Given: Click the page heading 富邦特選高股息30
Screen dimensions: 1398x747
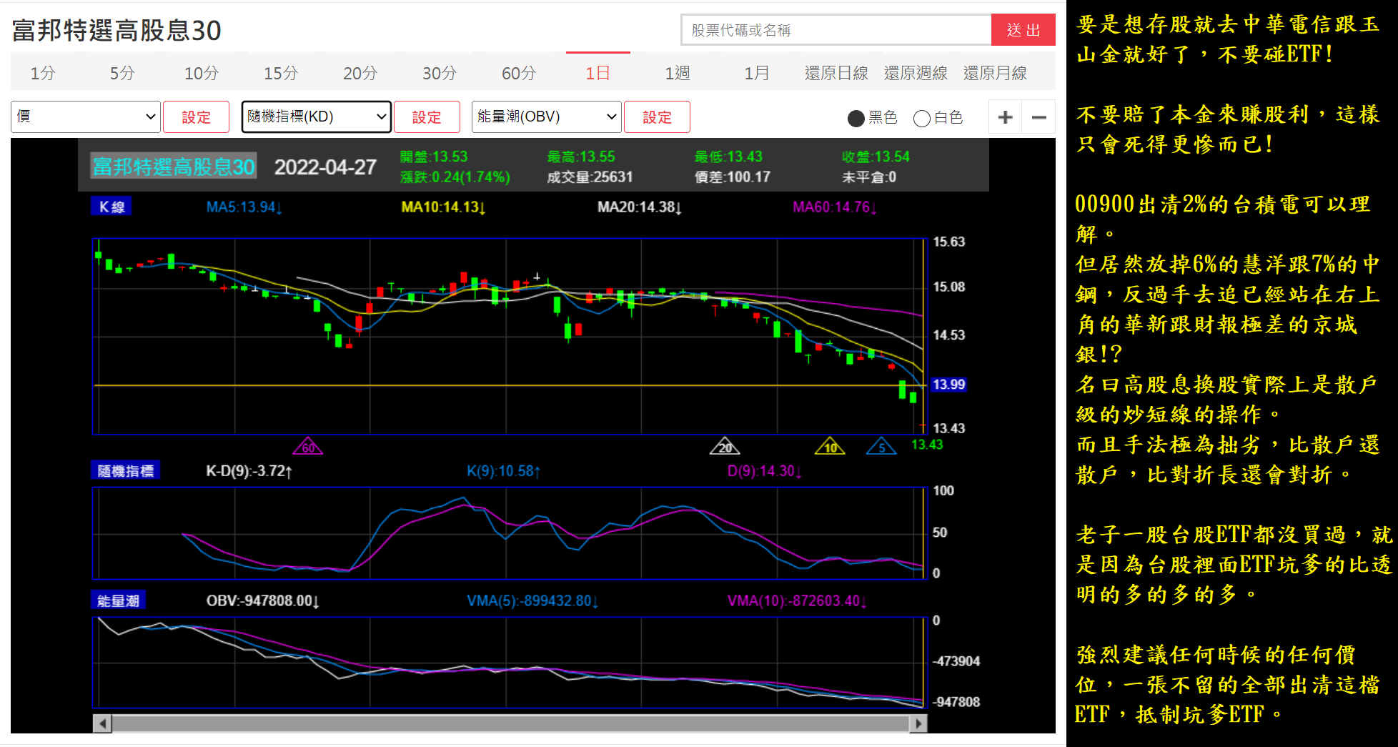Looking at the screenshot, I should [x=116, y=30].
